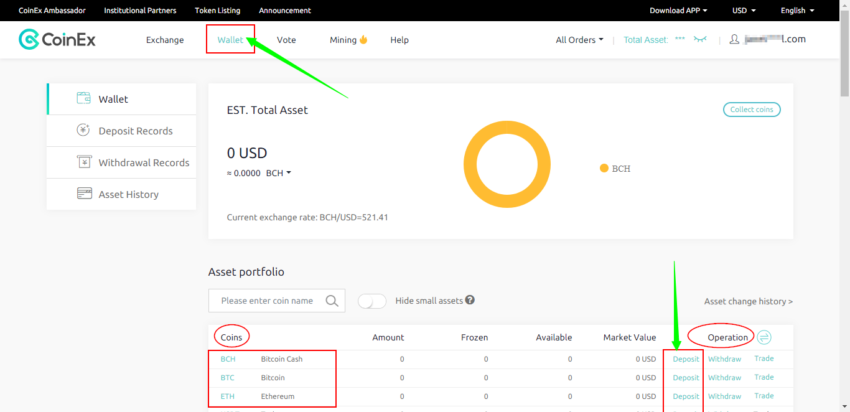The width and height of the screenshot is (850, 412).
Task: Open the Asset change history link
Action: (x=749, y=301)
